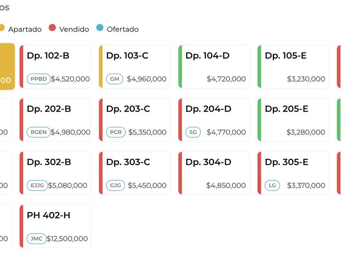342x256 pixels.
Task: Open the Dp. 104-D unit card
Action: coord(214,67)
